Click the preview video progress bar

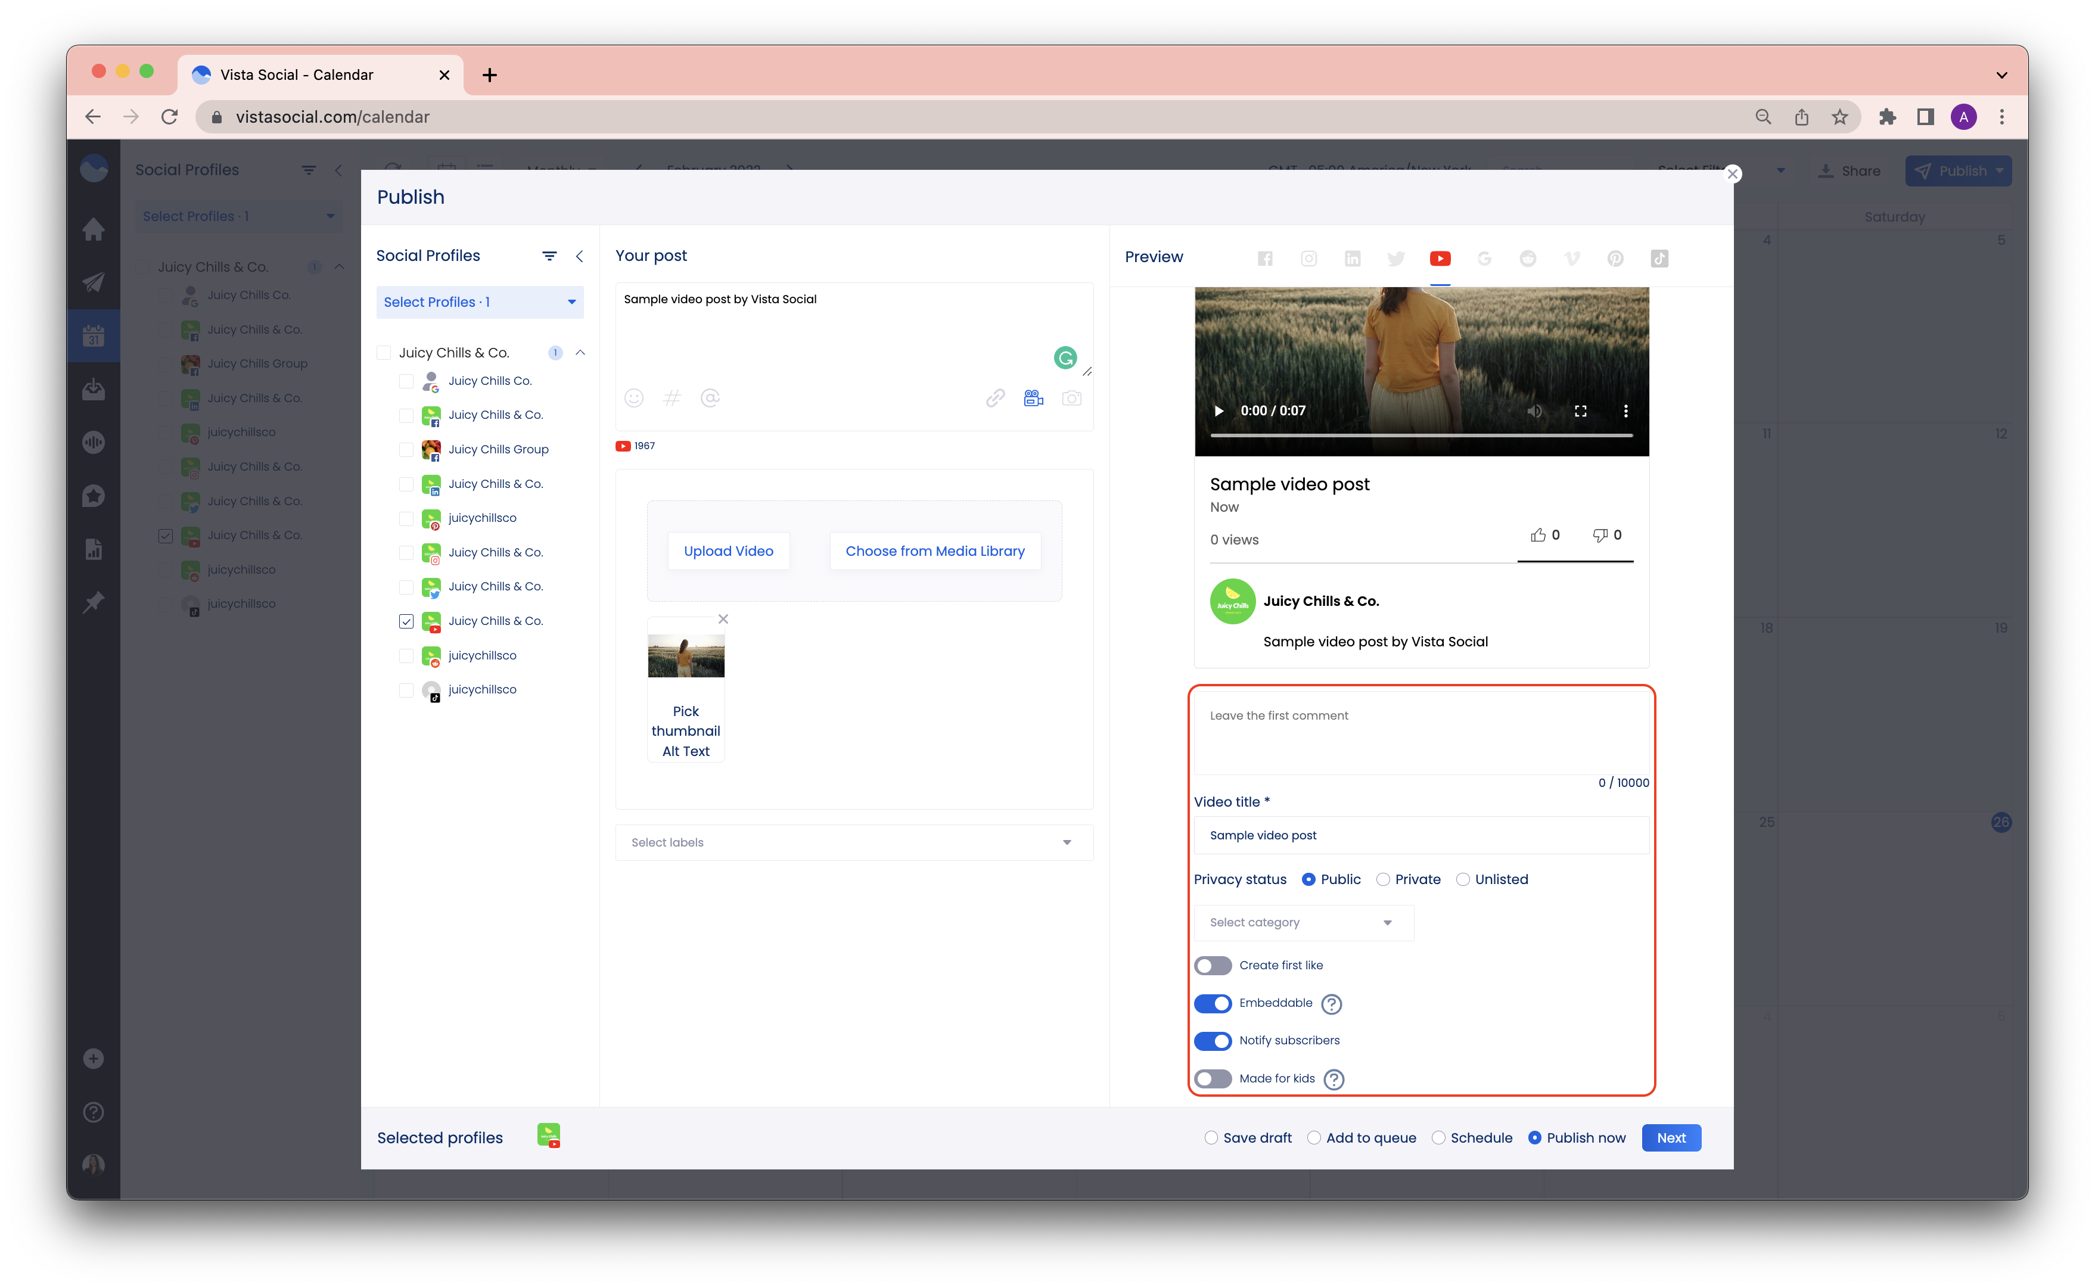pyautogui.click(x=1421, y=435)
